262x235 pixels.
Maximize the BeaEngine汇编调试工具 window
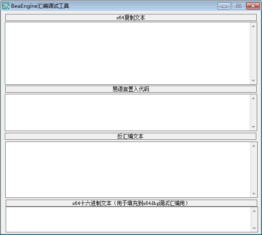pyautogui.click(x=238, y=6)
